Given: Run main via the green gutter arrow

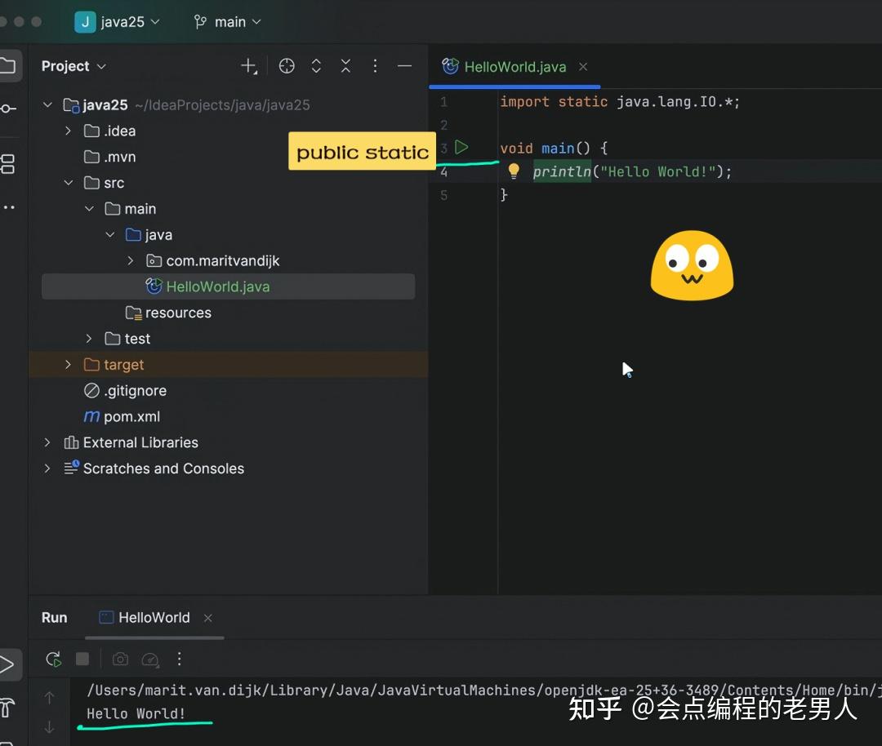Looking at the screenshot, I should click(x=462, y=148).
